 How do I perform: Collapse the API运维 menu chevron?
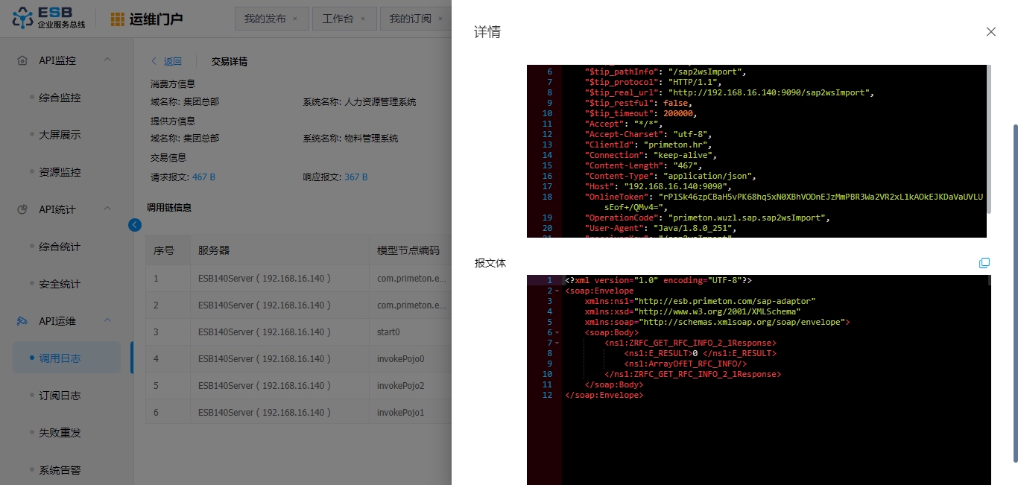click(107, 320)
